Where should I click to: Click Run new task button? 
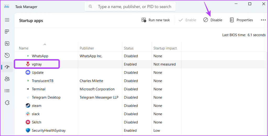156,20
